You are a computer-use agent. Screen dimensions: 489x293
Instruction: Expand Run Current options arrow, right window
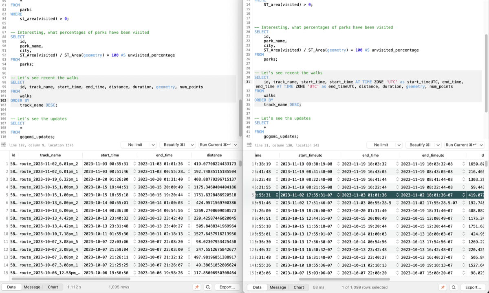point(481,145)
